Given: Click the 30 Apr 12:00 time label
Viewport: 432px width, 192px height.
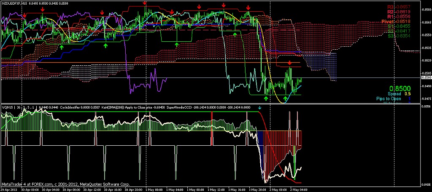Looking at the screenshot, I should pyautogui.click(x=92, y=189).
